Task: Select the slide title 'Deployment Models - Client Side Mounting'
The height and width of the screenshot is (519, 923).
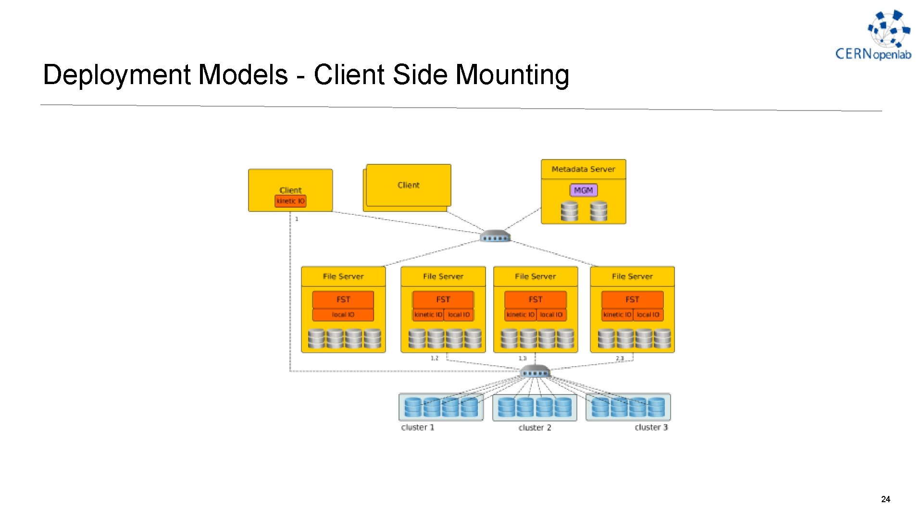Action: (306, 75)
